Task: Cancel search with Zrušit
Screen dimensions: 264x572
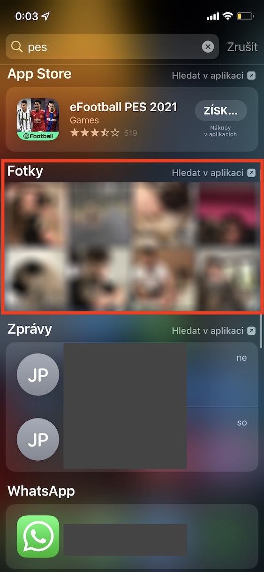Action: [x=242, y=46]
